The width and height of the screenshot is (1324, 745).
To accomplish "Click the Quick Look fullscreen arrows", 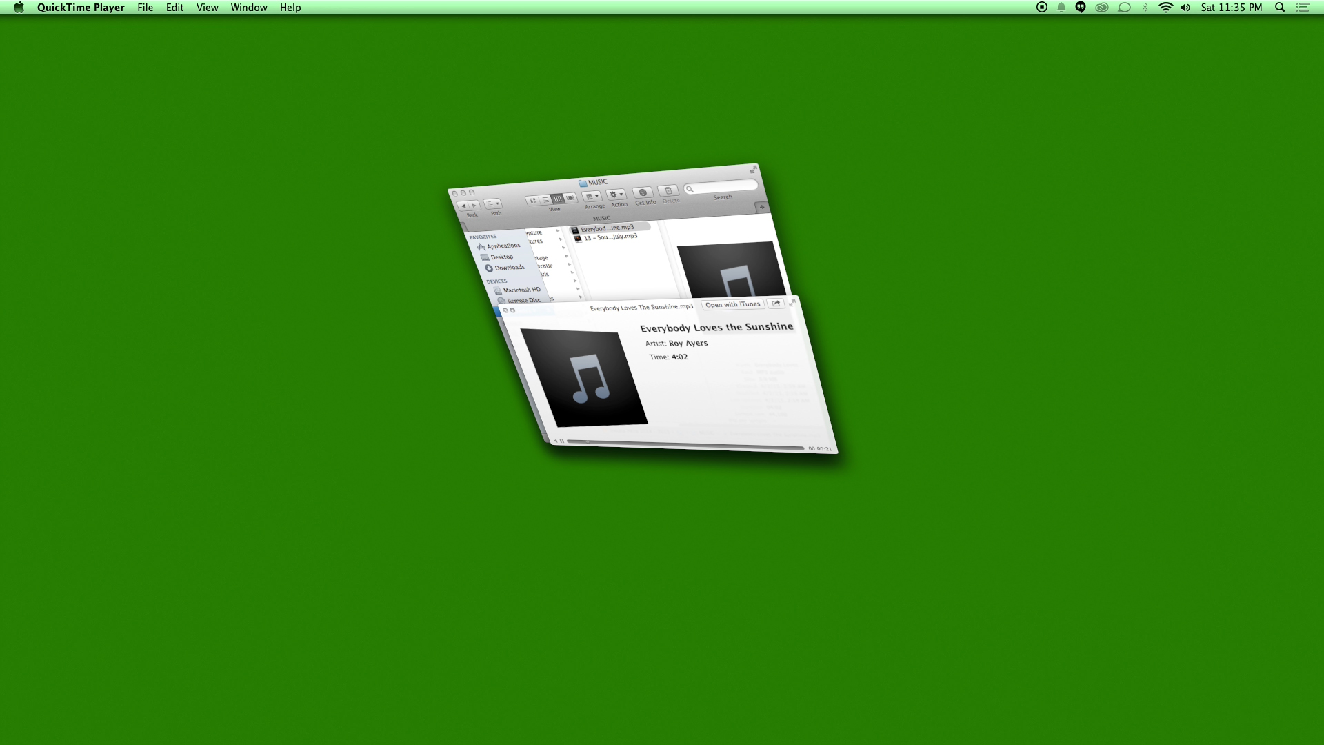I will 792,303.
